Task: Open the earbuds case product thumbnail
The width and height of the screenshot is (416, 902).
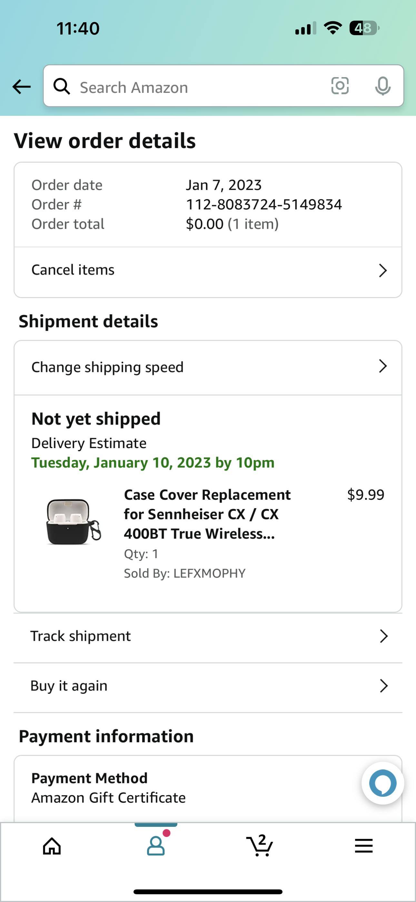Action: click(73, 522)
